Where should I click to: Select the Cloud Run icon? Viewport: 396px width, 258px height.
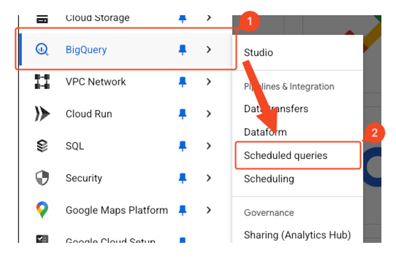[42, 113]
